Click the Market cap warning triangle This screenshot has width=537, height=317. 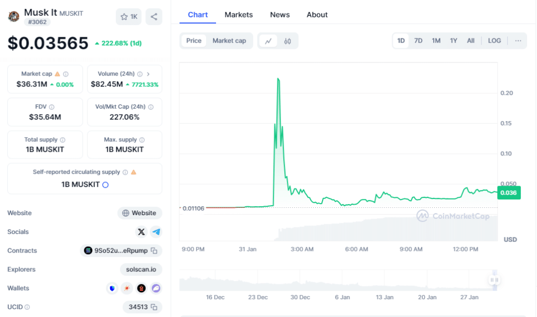58,73
